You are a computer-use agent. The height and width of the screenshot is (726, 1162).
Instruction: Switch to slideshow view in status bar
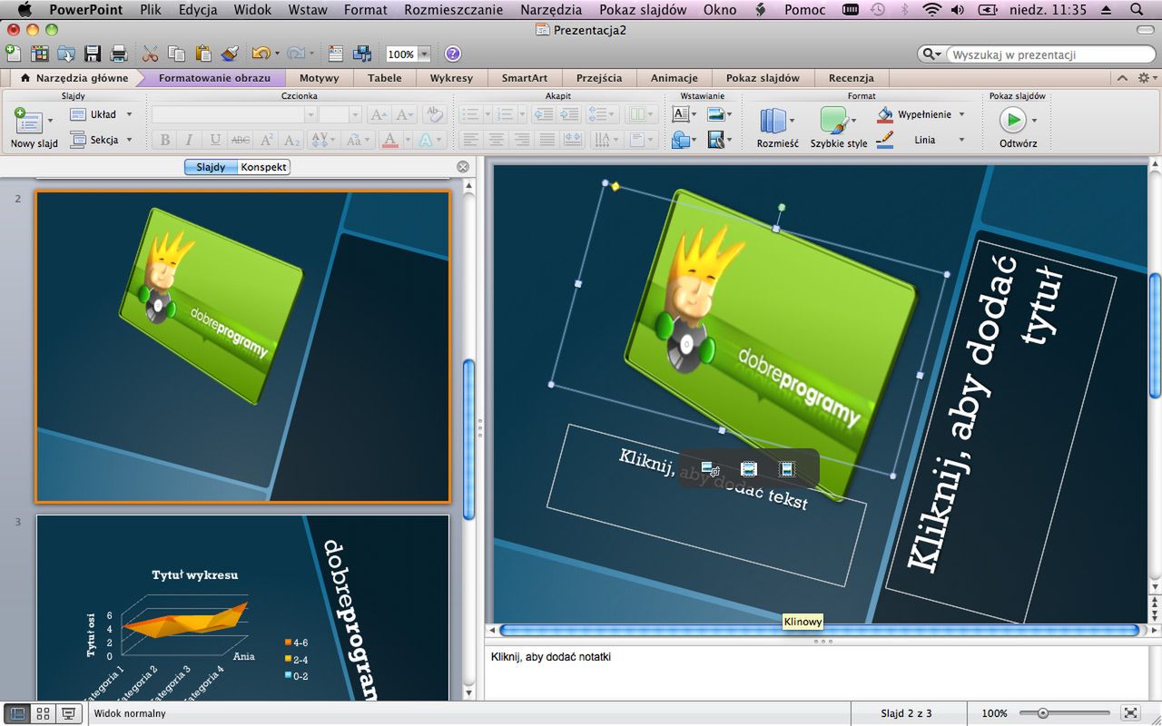coord(68,713)
